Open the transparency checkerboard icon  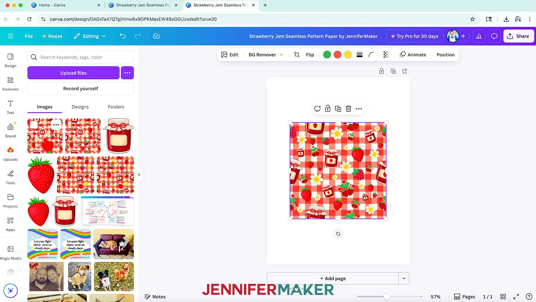coord(387,55)
